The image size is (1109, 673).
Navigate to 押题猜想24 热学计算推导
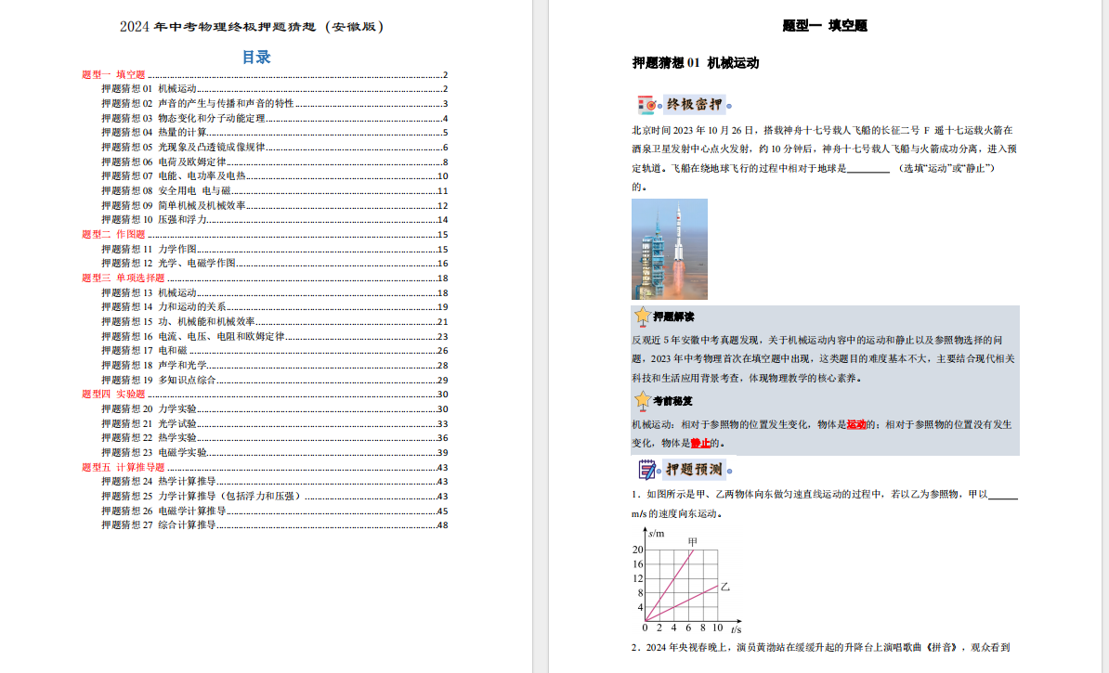(274, 482)
